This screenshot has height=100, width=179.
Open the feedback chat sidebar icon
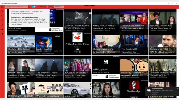[x=2, y=29]
